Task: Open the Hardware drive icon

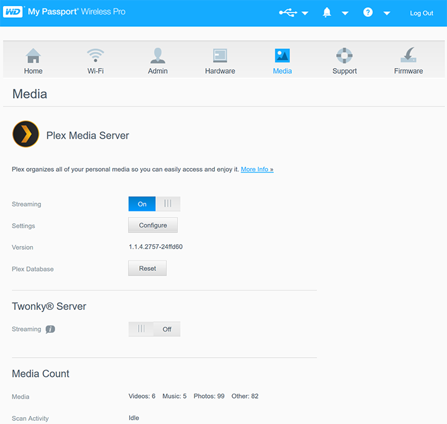Action: (220, 56)
